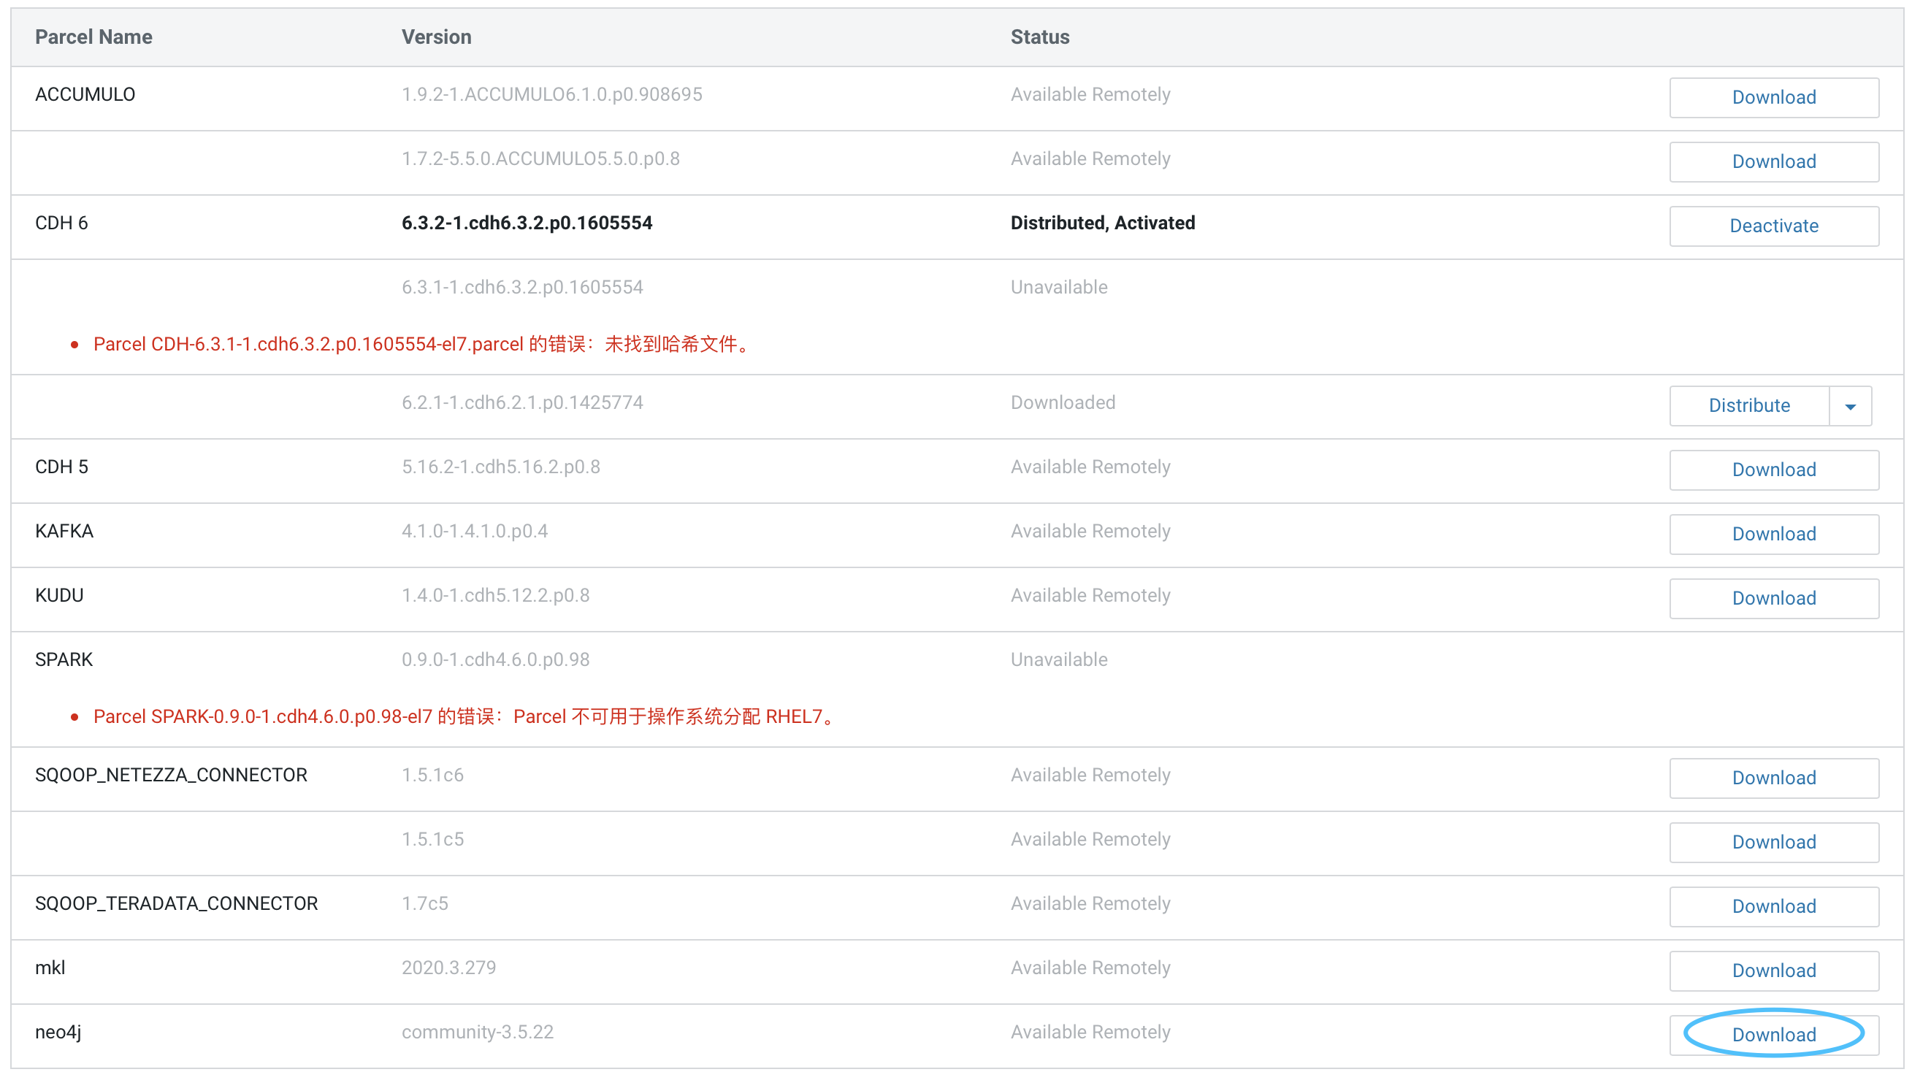Select the CDH 5 parcel name

pyautogui.click(x=61, y=467)
